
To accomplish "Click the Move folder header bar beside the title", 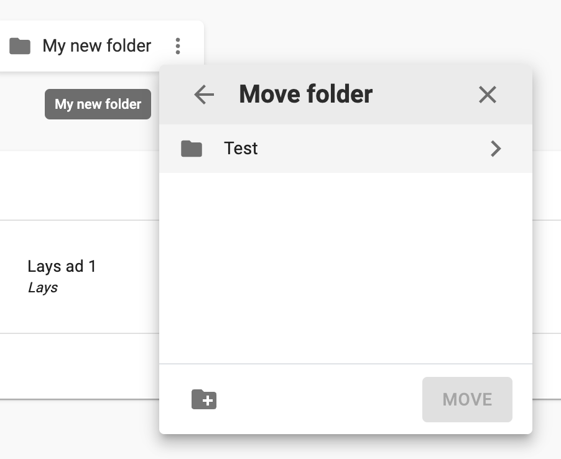I will pos(425,95).
